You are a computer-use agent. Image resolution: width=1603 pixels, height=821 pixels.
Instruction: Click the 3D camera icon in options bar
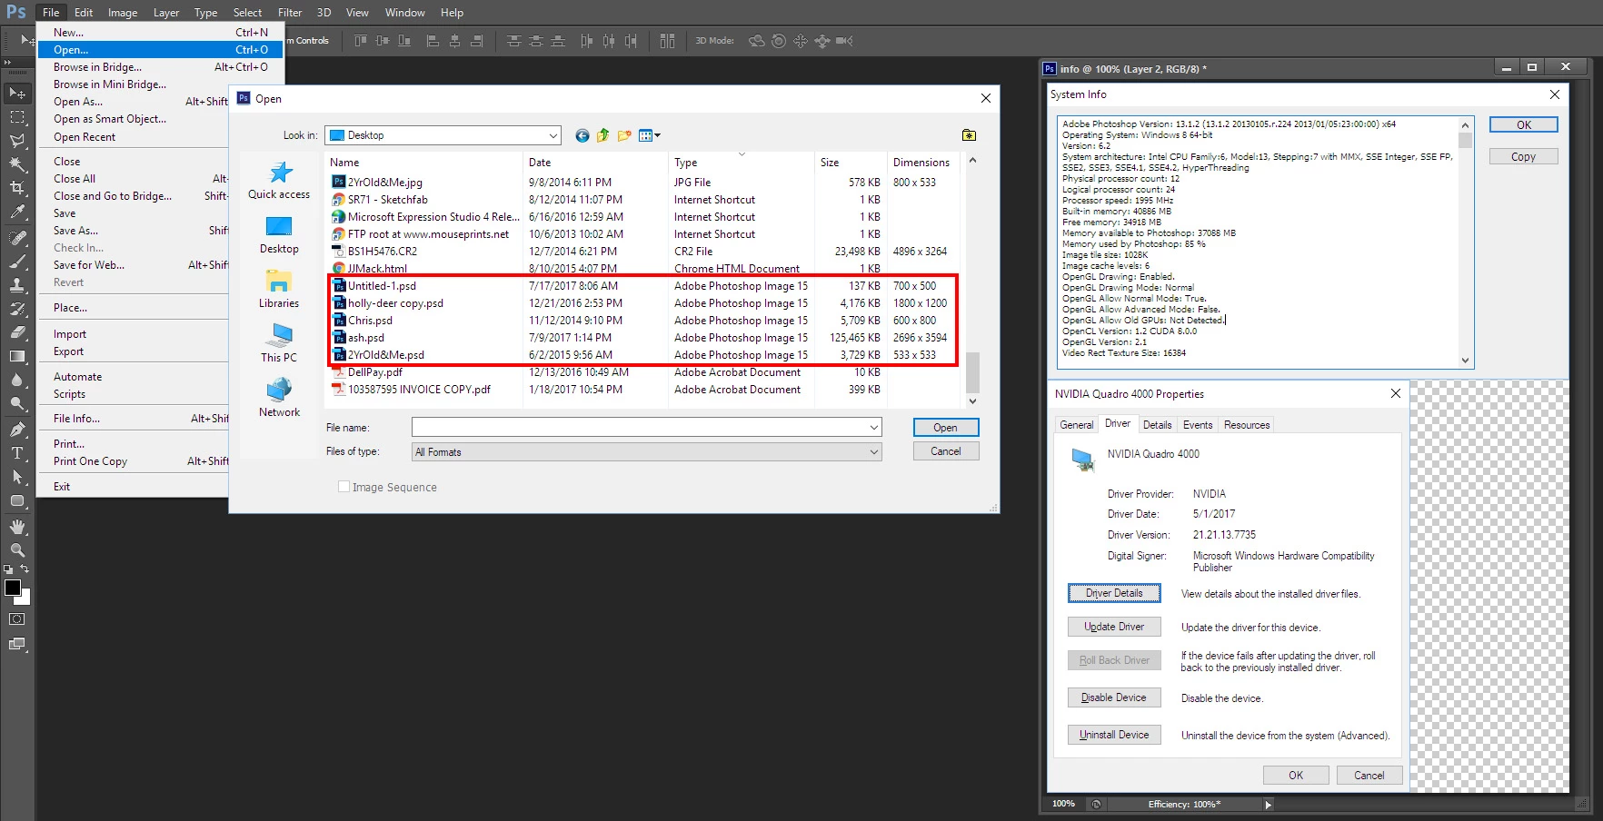tap(844, 41)
